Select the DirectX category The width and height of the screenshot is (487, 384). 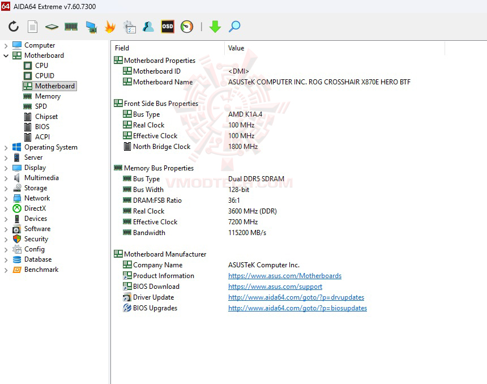coord(35,208)
